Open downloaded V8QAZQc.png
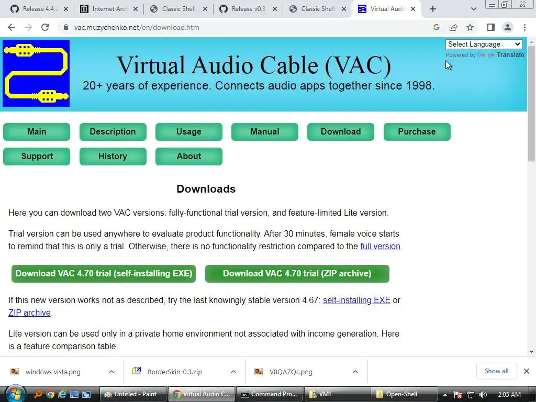Image resolution: width=536 pixels, height=402 pixels. 291,372
